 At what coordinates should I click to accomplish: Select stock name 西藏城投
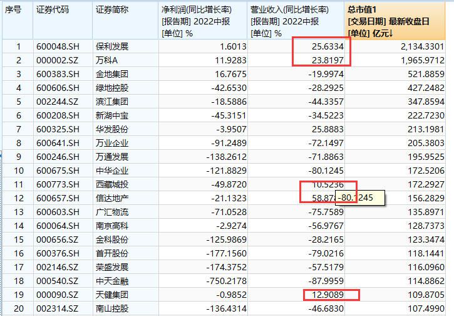(112, 184)
